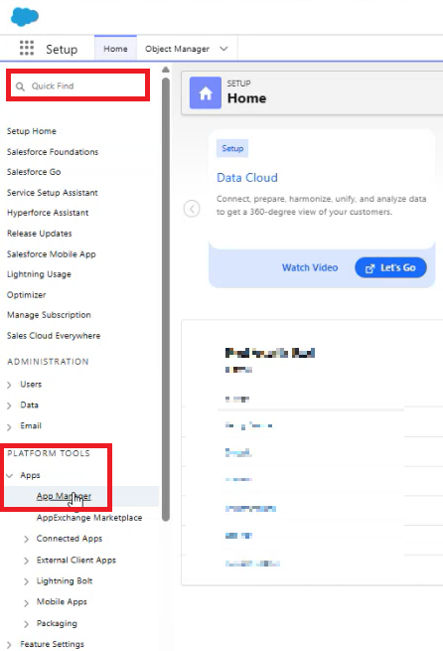Switch to the Object Manager tab
Image resolution: width=443 pixels, height=651 pixels.
pyautogui.click(x=177, y=49)
